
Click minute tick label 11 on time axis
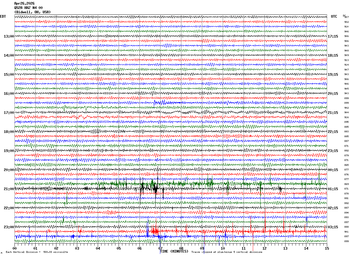coord(244,248)
